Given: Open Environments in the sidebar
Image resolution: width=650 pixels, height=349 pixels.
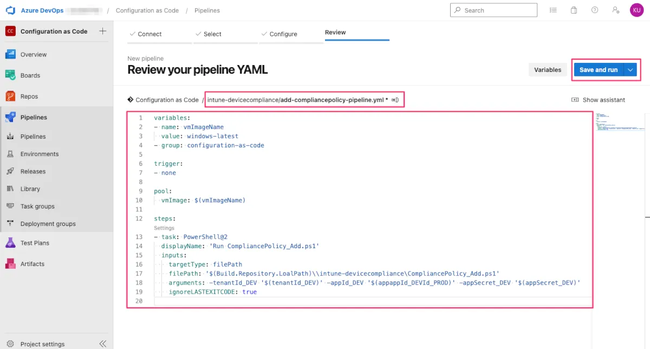Looking at the screenshot, I should (40, 154).
